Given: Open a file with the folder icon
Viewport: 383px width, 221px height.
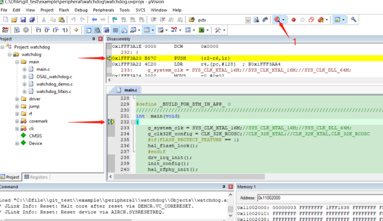Looking at the screenshot, I should (14, 20).
